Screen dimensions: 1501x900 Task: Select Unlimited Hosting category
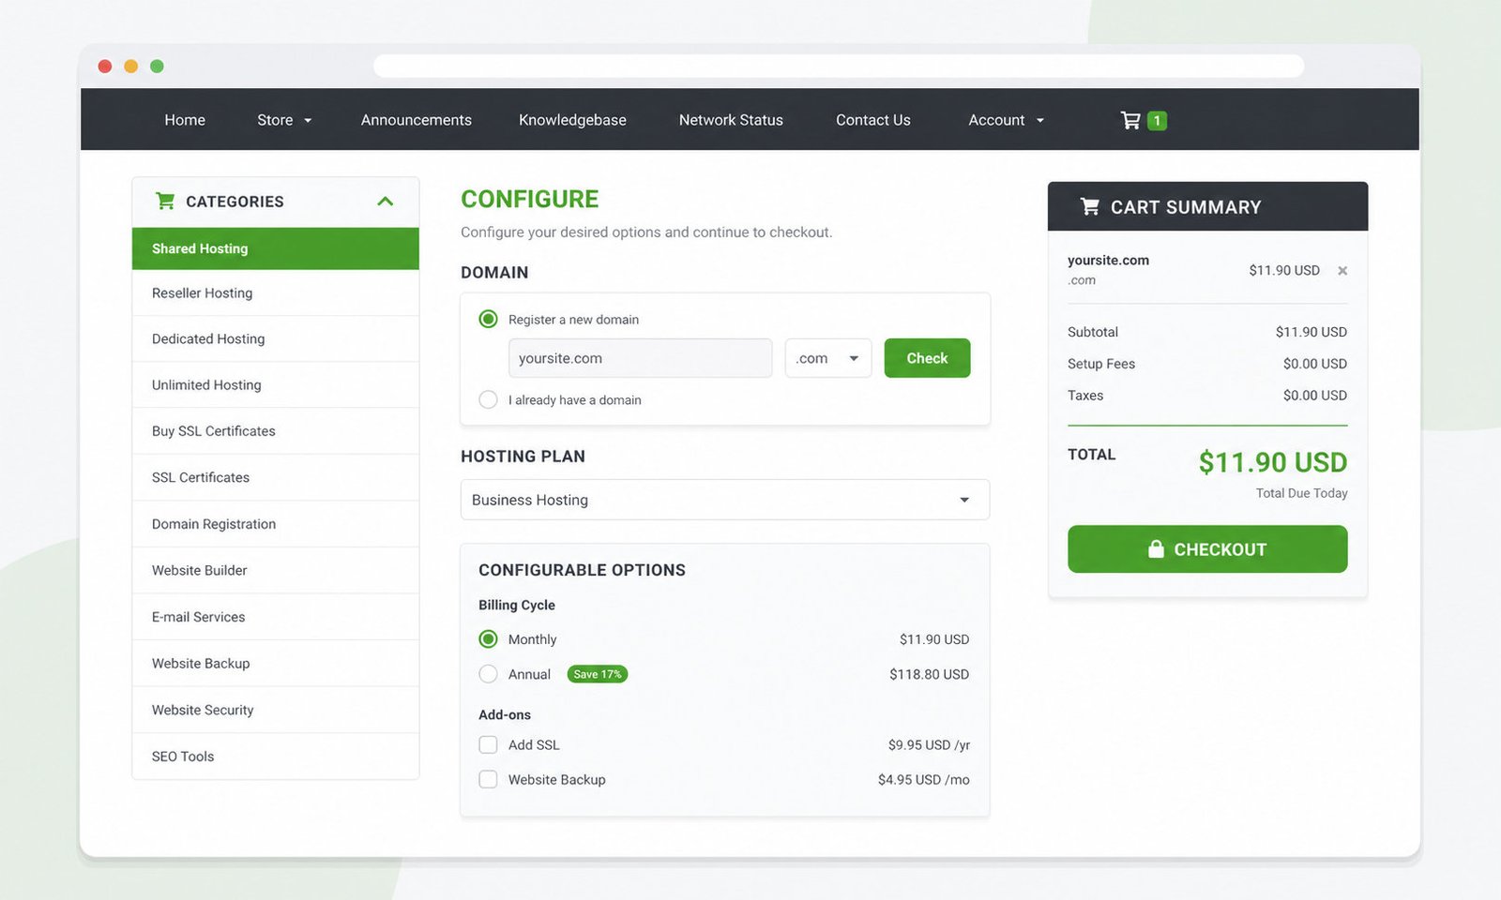(276, 384)
